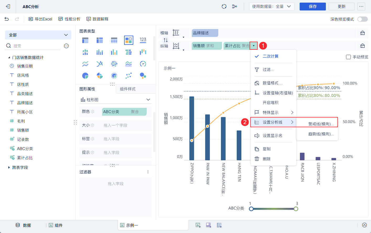The image size is (371, 233).
Task: Swap the horizontal and vertical axes
Action: point(166,40)
